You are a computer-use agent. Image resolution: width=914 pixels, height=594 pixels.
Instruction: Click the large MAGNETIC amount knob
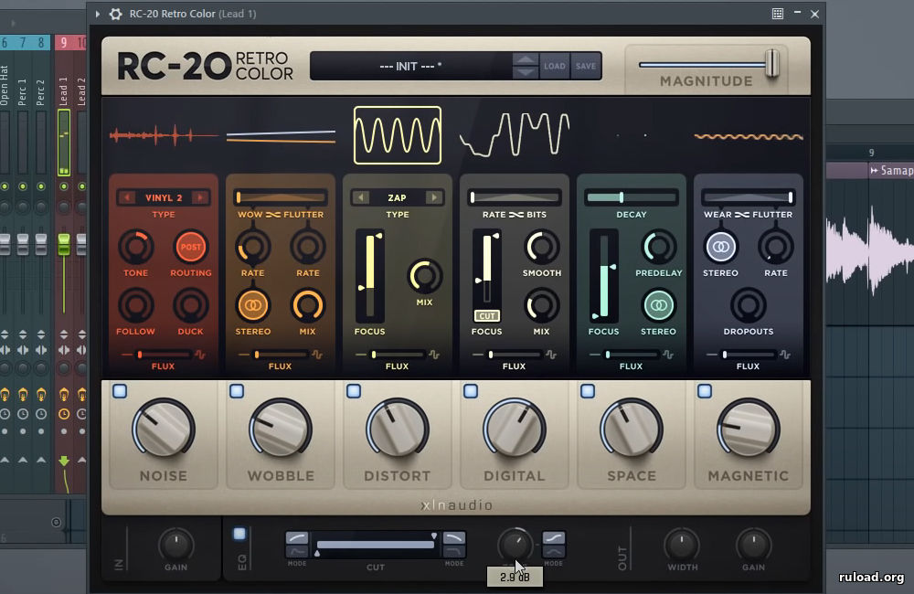tap(749, 429)
